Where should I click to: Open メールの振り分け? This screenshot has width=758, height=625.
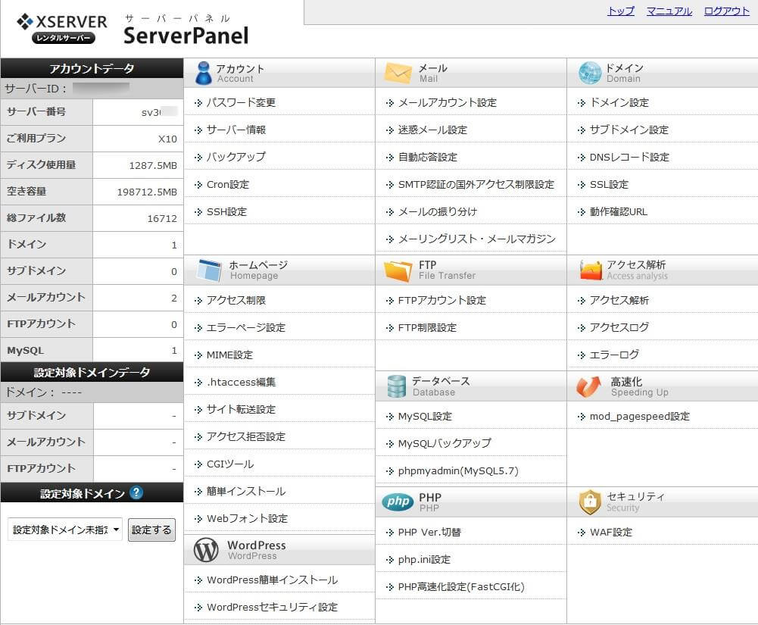tap(438, 211)
